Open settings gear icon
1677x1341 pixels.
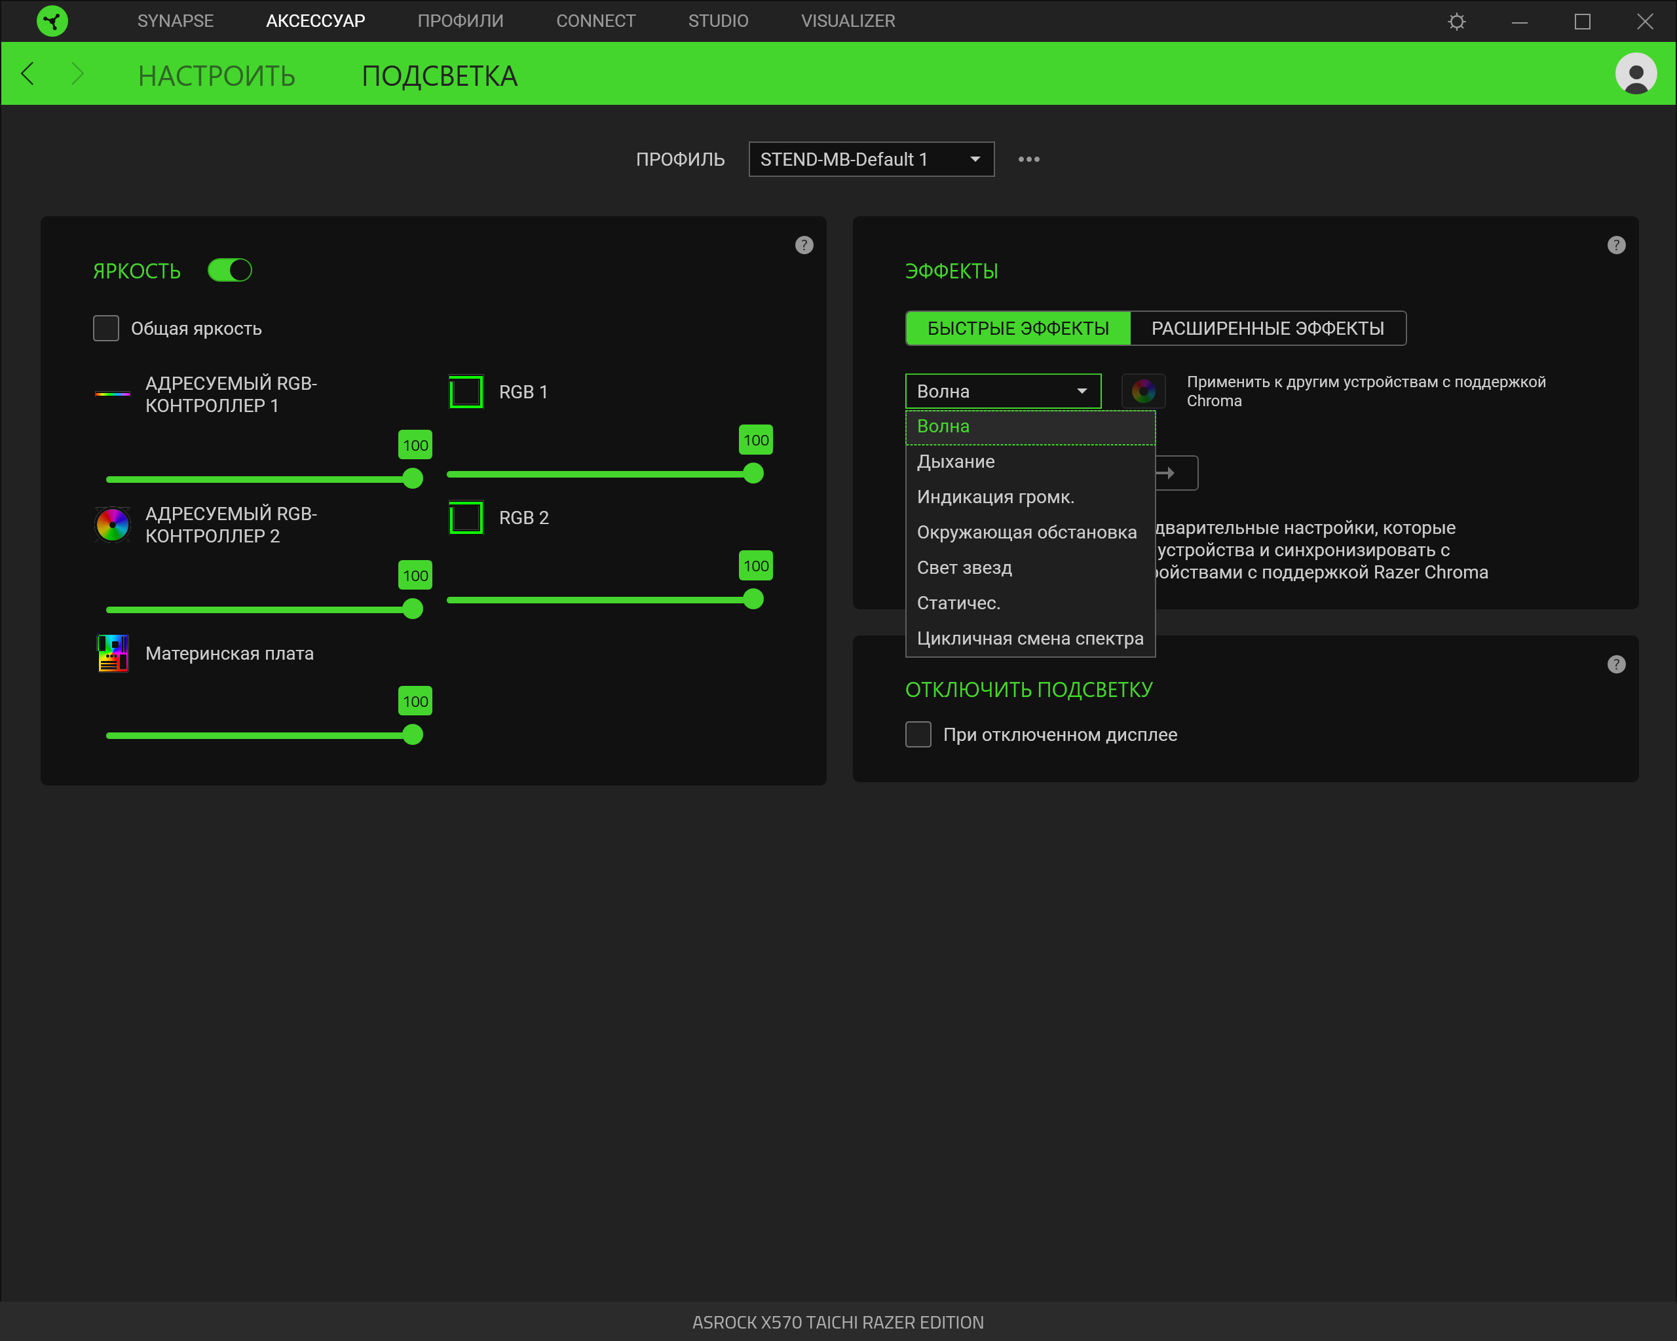tap(1456, 21)
